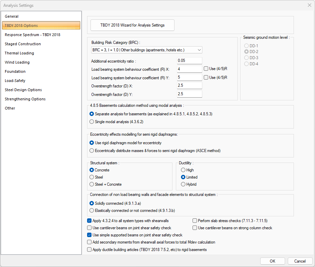Viewport: 315px width, 267px height.
Task: Click the Additional eccentricity ratio field
Action: (189, 61)
